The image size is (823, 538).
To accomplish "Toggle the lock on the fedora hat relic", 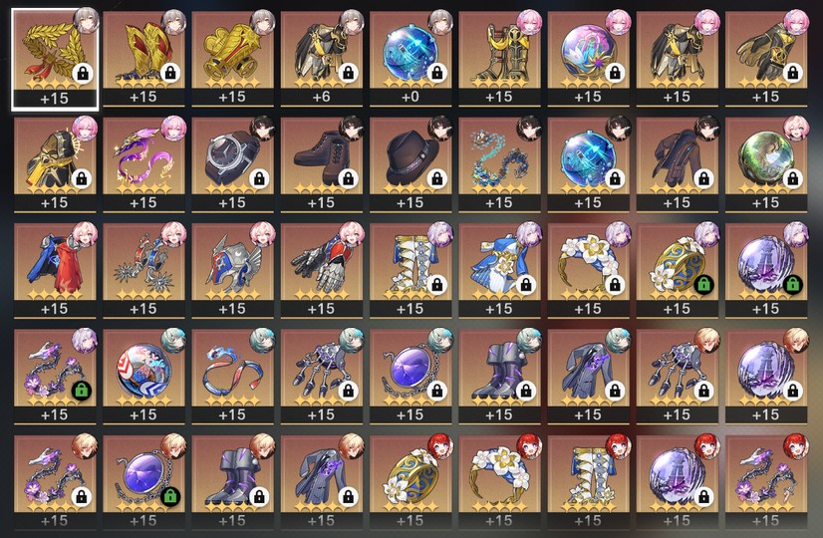I will coord(437,178).
